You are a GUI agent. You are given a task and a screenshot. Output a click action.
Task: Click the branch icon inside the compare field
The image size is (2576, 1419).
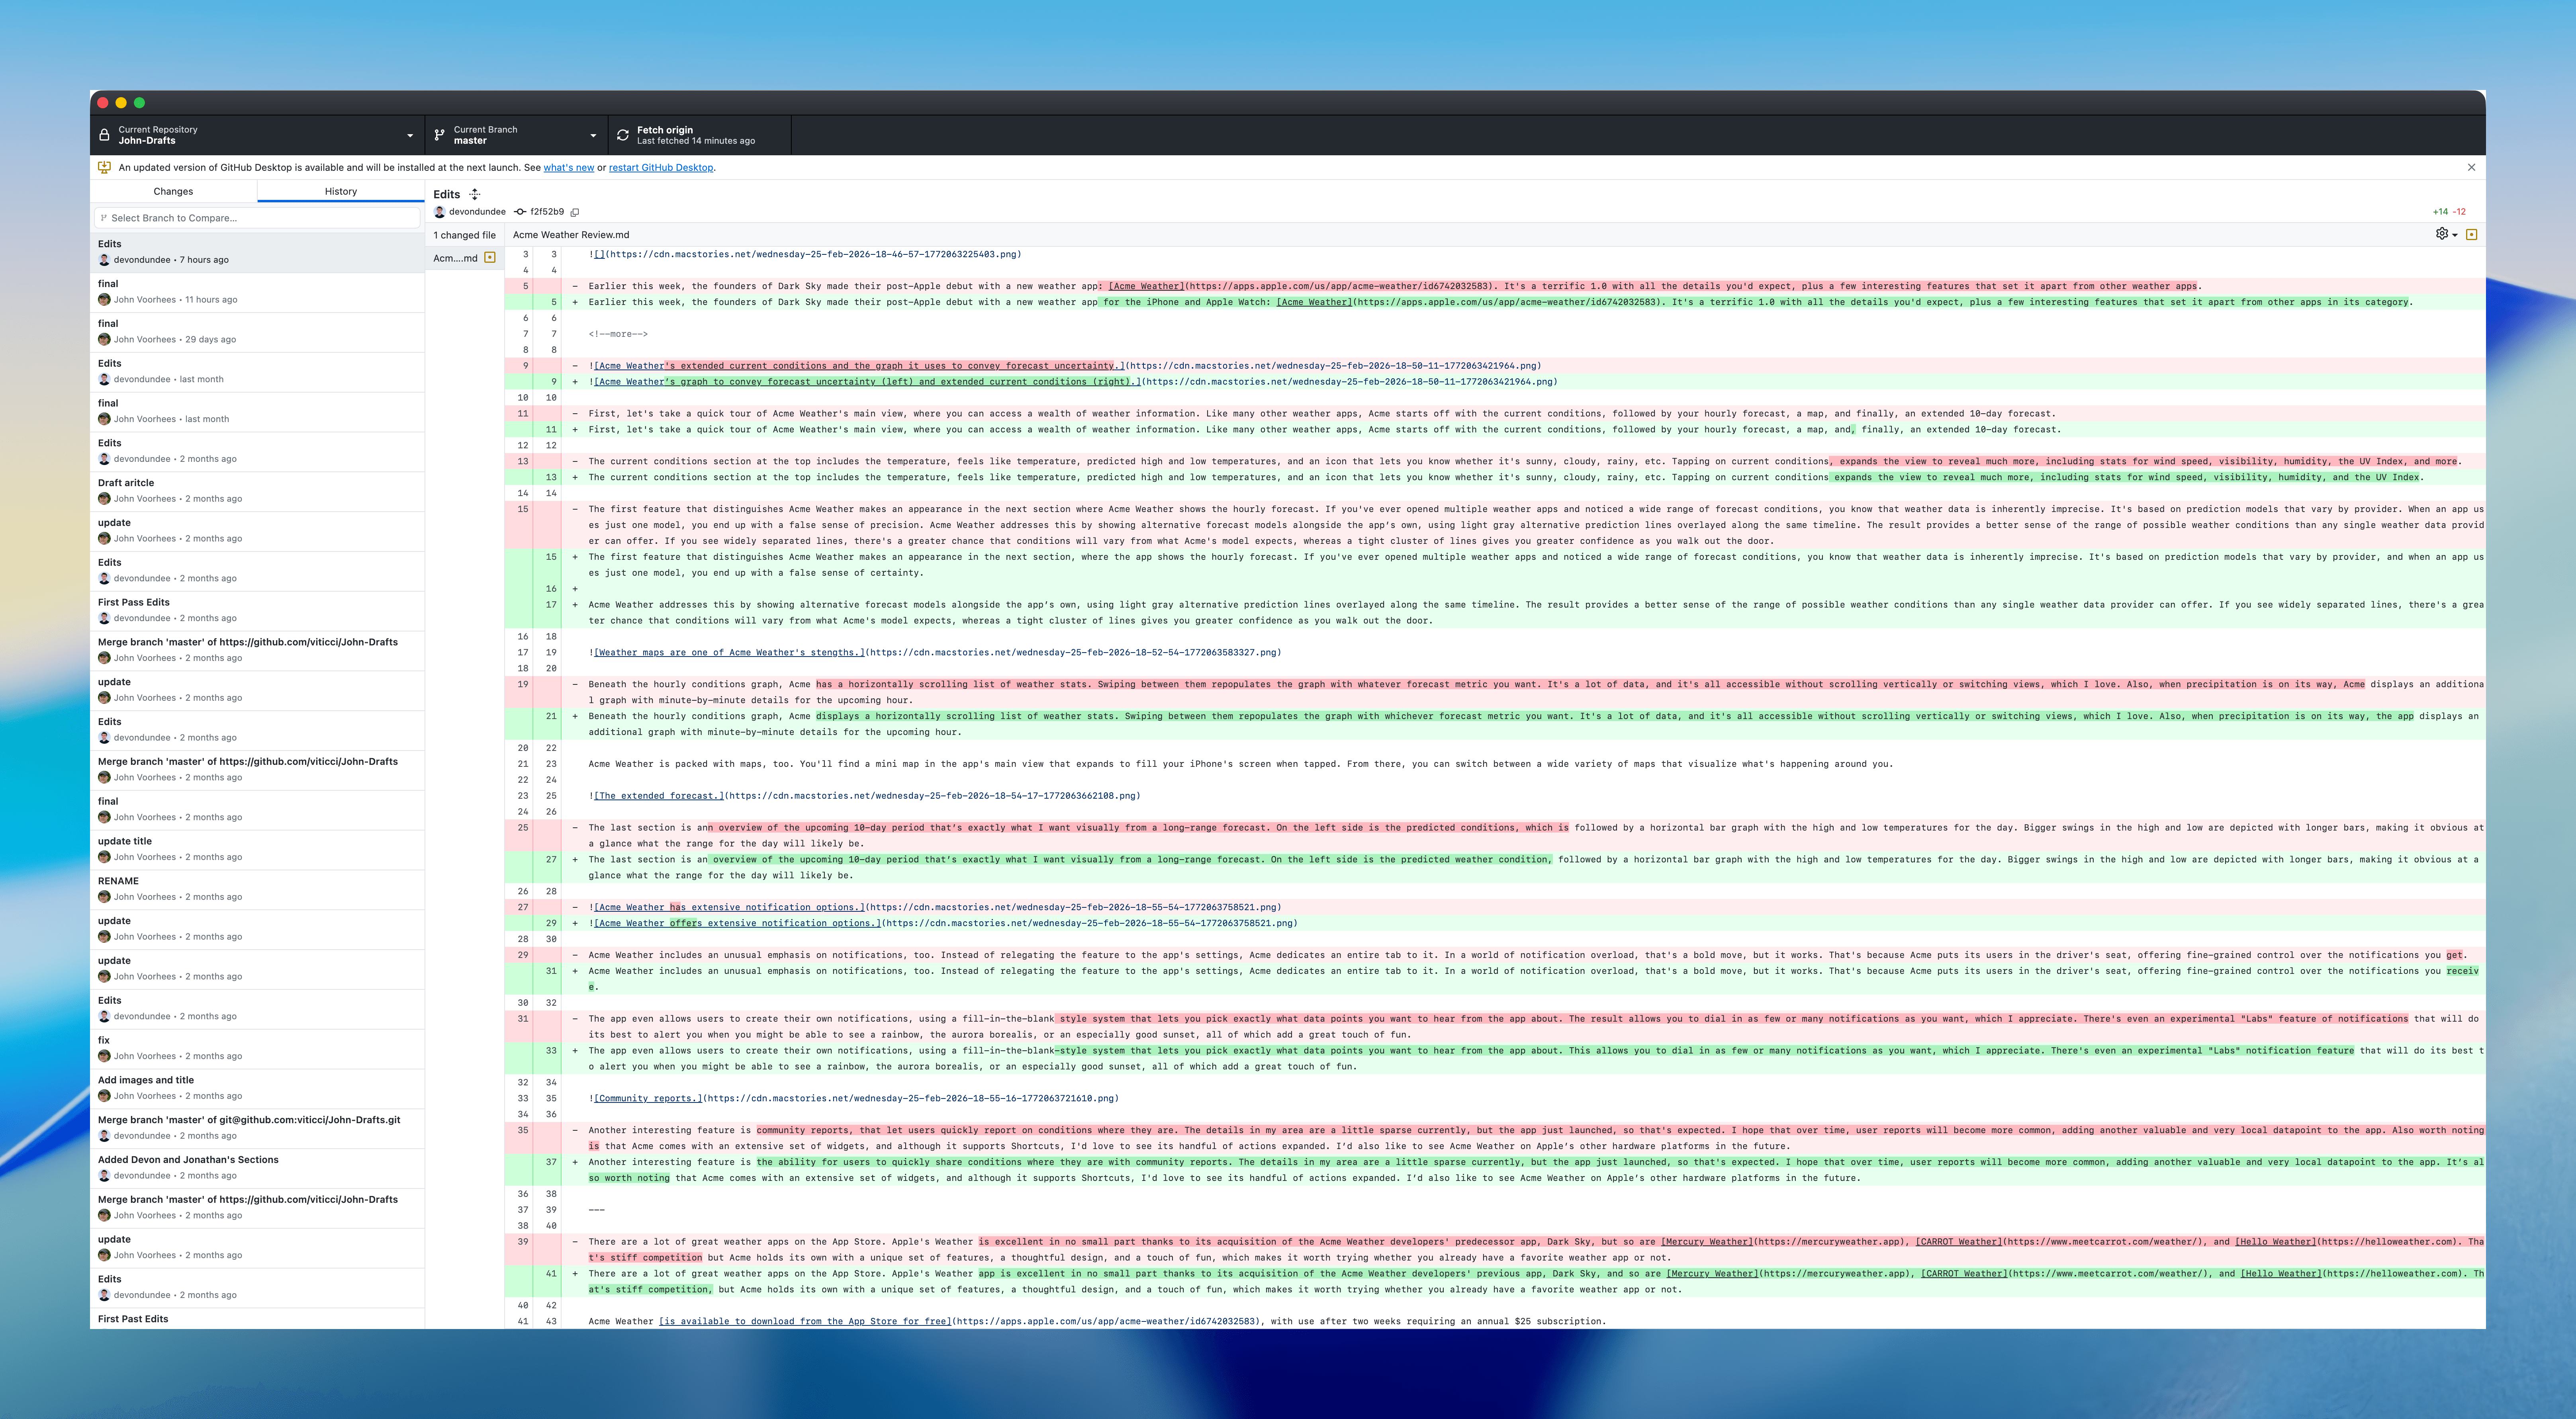[x=104, y=218]
